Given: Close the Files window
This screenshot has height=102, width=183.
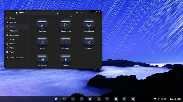Looking at the screenshot, I should pos(100,12).
